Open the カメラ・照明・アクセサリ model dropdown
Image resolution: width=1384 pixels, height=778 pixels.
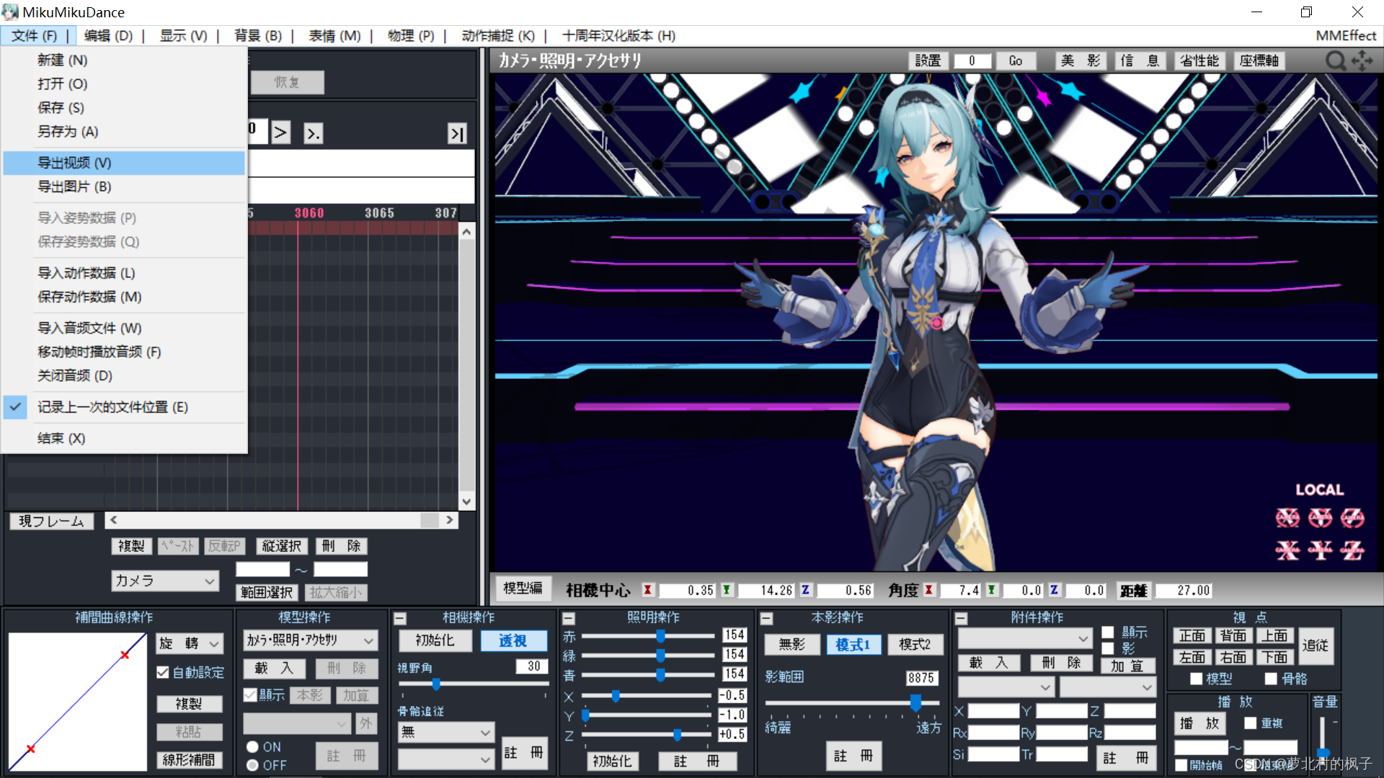click(311, 640)
